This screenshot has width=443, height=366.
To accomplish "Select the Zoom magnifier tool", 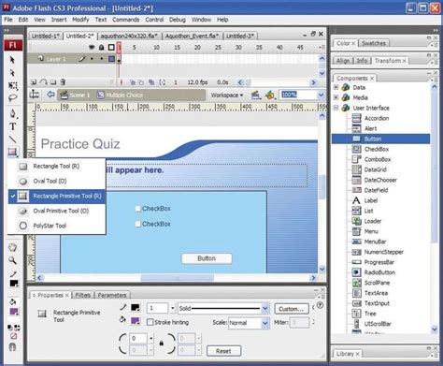I will click(x=12, y=260).
